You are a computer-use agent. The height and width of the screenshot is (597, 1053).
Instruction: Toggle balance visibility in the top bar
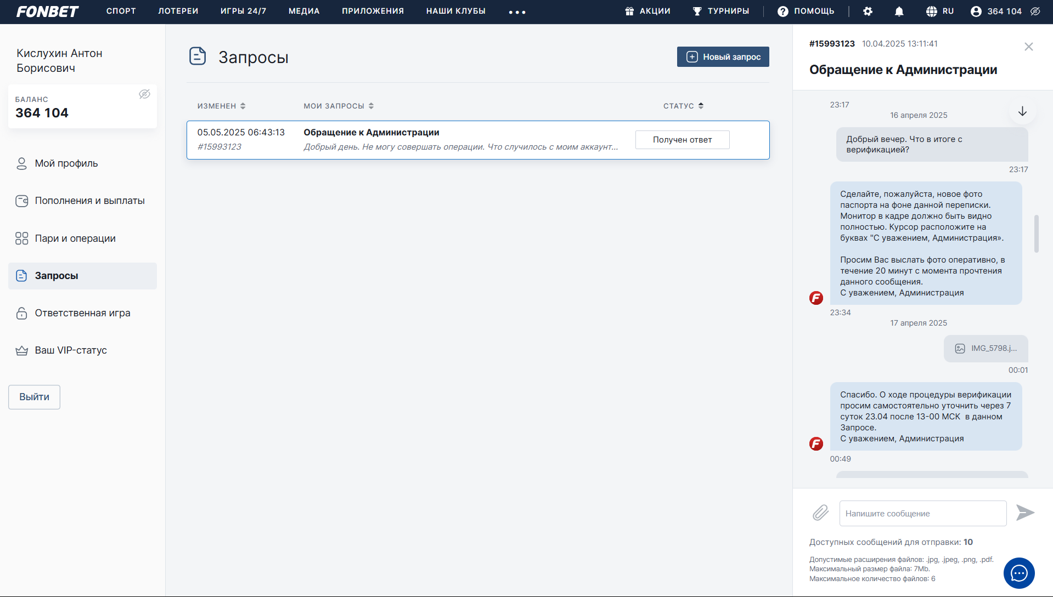point(1035,12)
